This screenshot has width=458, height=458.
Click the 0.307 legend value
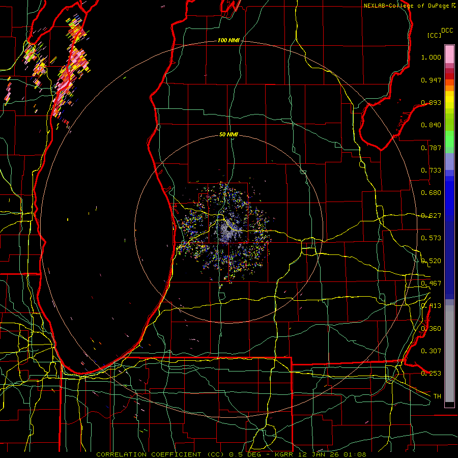pyautogui.click(x=431, y=351)
